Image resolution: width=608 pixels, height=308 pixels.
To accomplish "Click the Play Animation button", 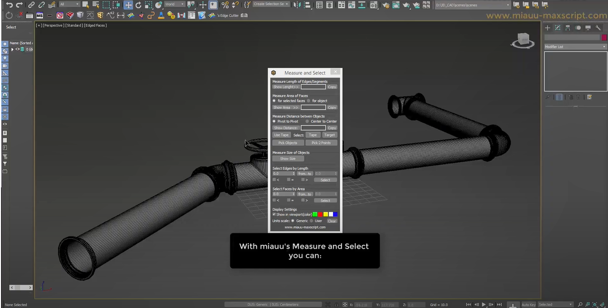I will [484, 304].
